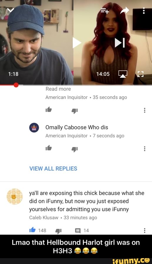The image size is (152, 264).
Task: Add video to playlist icon
Action: [x=105, y=11]
